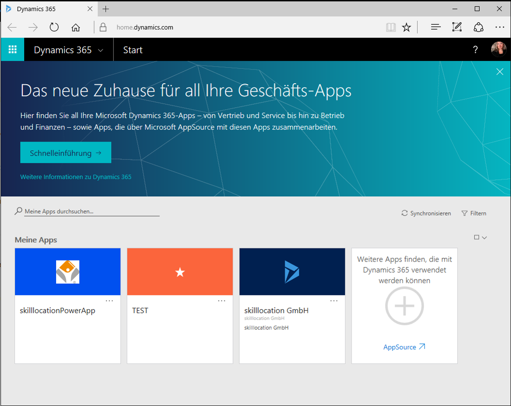
Task: Go back in the browser
Action: click(x=12, y=28)
